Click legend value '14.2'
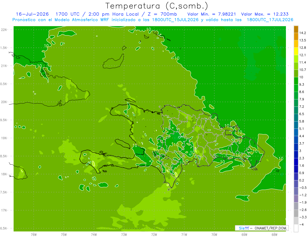Image resolution: width=308 pixels, height=238 pixels. (303, 33)
